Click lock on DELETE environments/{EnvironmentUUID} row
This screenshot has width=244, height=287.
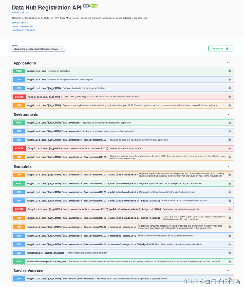[230, 148]
